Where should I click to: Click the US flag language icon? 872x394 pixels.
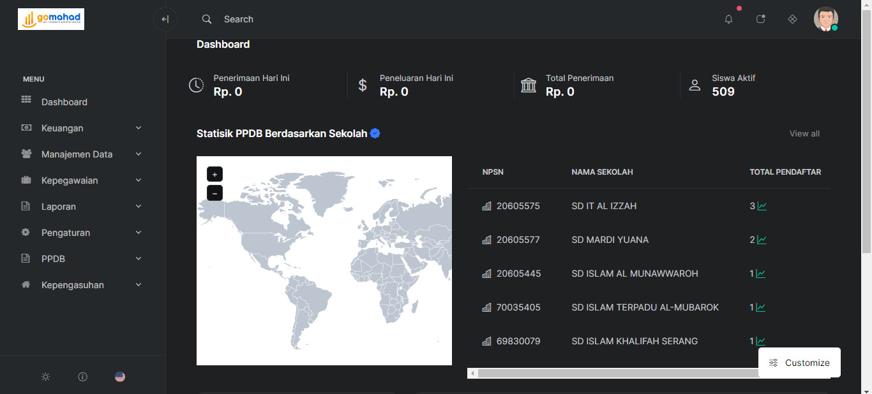pyautogui.click(x=120, y=377)
